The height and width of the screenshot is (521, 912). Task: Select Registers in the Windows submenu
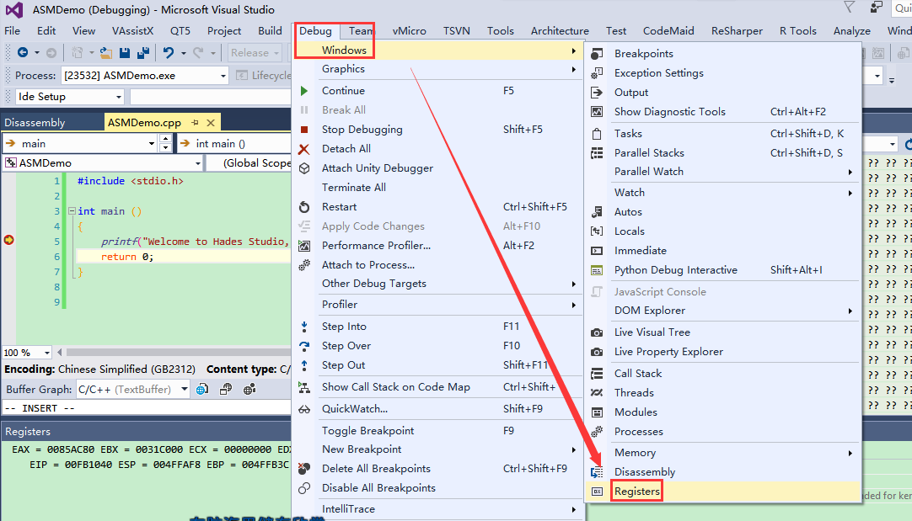point(636,492)
